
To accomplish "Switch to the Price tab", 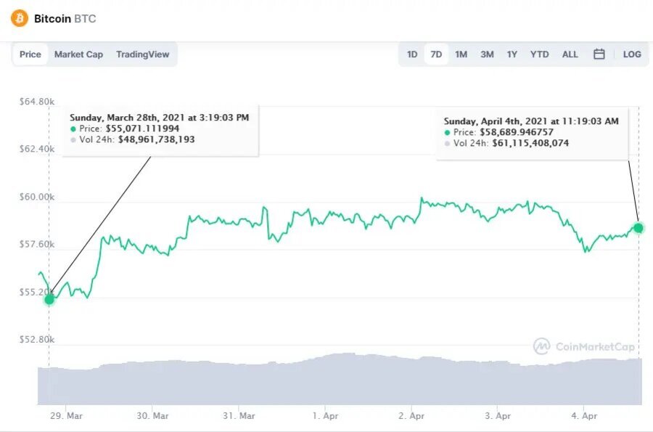I will [x=30, y=54].
